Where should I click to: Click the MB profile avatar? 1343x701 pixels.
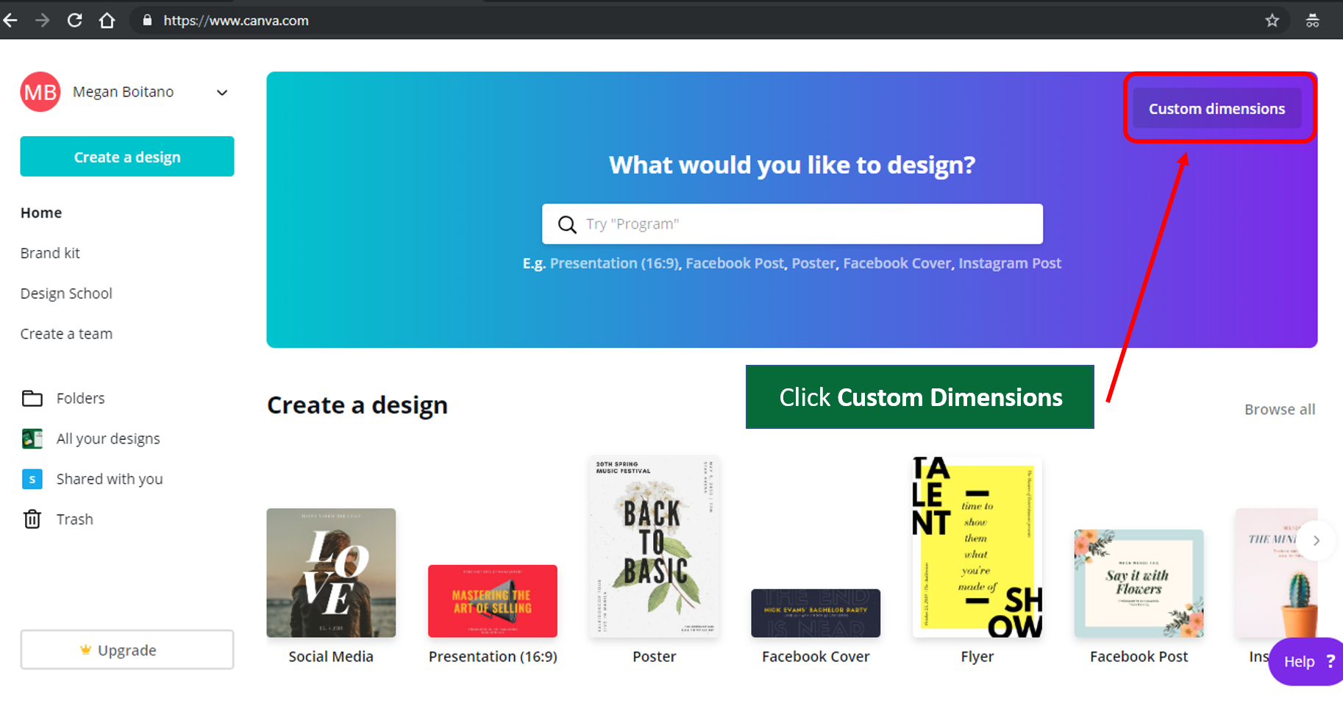[x=40, y=92]
